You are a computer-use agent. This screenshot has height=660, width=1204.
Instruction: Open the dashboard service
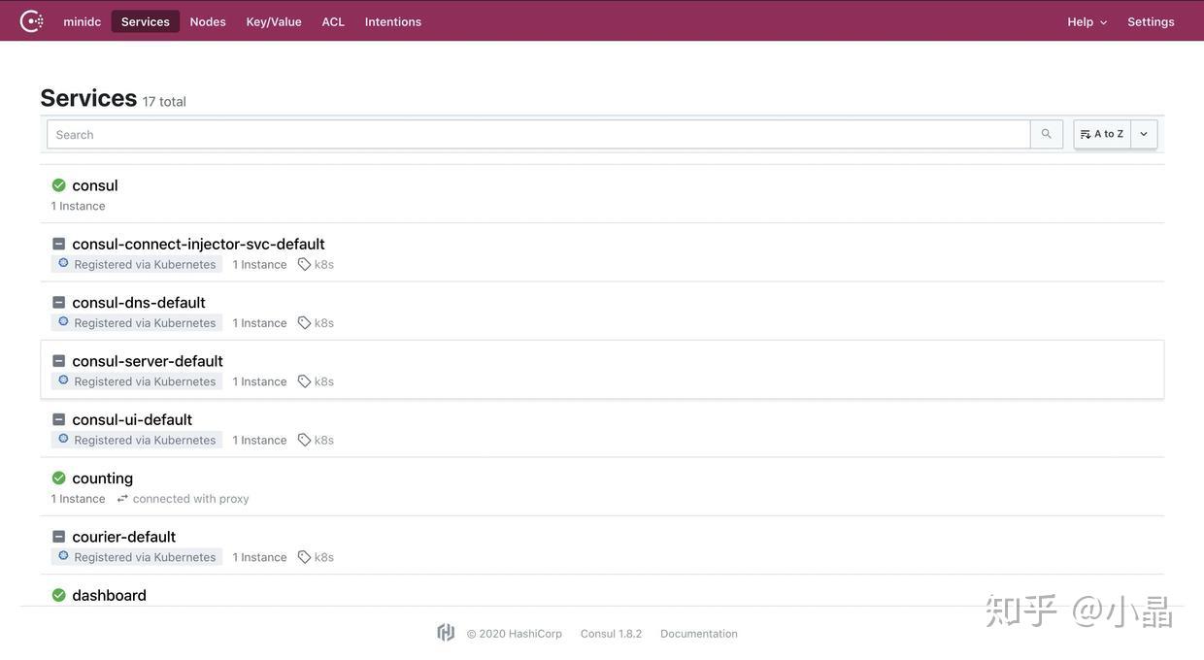110,595
